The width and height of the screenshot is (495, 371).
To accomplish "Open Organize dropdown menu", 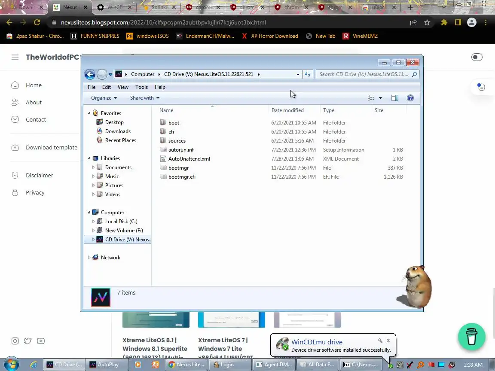I will pos(104,98).
